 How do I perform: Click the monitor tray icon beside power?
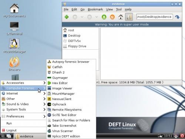pos(176,136)
